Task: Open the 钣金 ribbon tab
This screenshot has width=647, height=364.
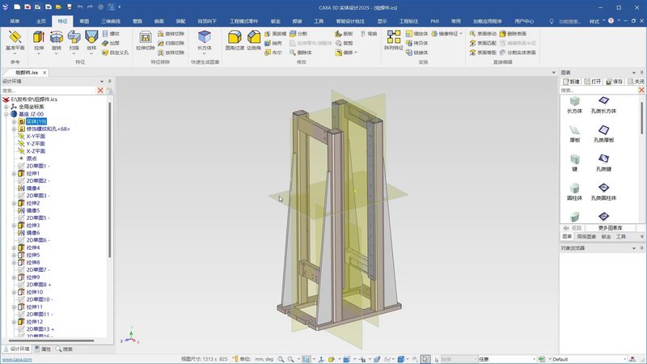Action: 276,21
